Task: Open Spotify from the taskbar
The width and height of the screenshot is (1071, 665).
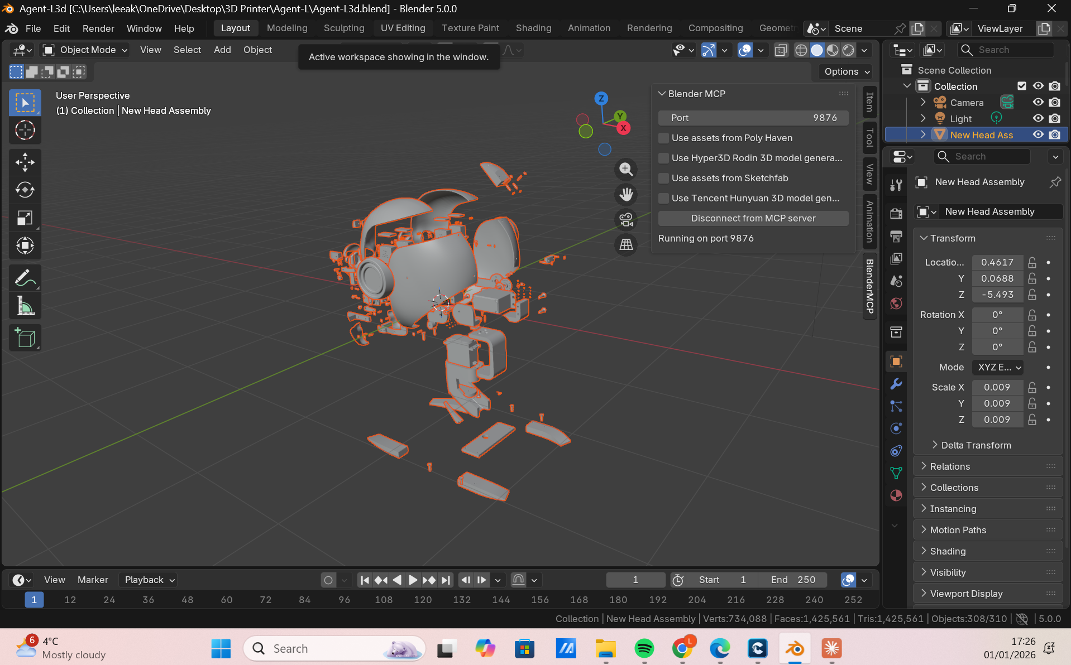Action: click(644, 648)
